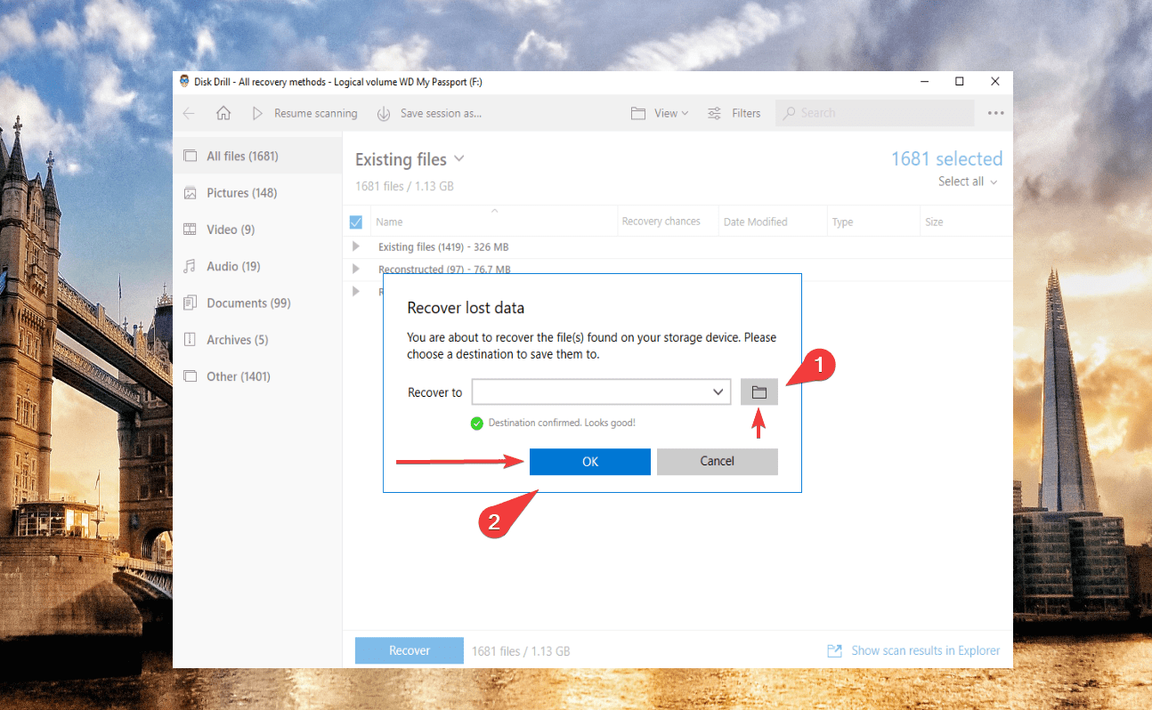Click the 1681 selected text

pyautogui.click(x=947, y=158)
